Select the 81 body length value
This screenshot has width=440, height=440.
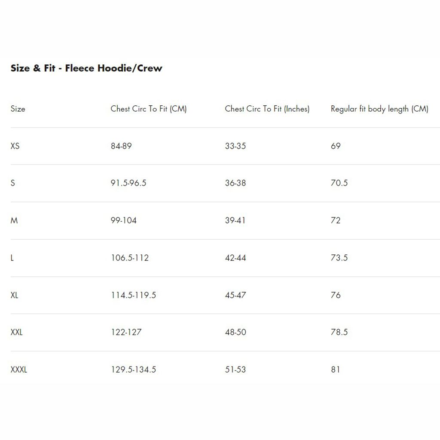click(336, 370)
